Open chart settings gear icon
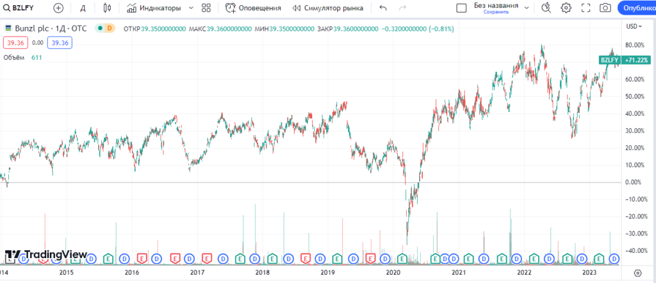Image resolution: width=656 pixels, height=283 pixels. (x=566, y=8)
